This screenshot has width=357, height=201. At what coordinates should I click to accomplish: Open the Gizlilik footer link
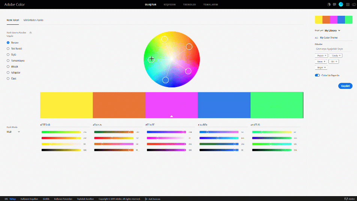46,199
